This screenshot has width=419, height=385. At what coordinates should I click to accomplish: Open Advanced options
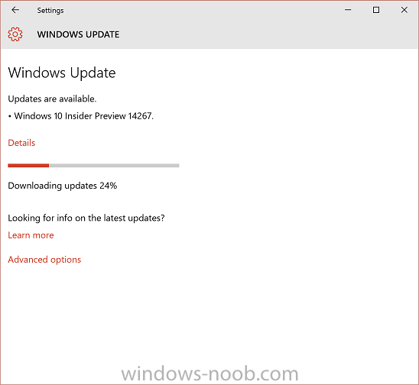(44, 260)
